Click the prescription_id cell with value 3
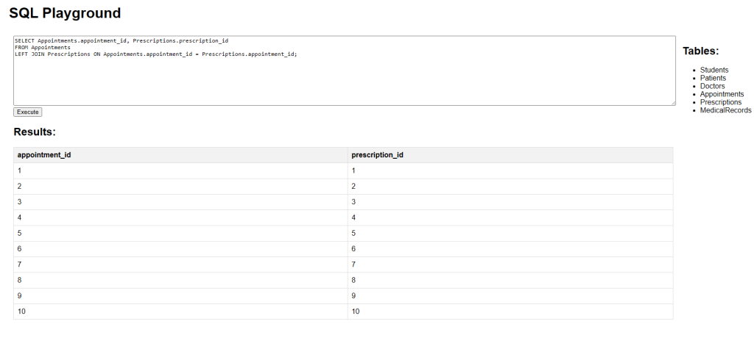 click(510, 202)
